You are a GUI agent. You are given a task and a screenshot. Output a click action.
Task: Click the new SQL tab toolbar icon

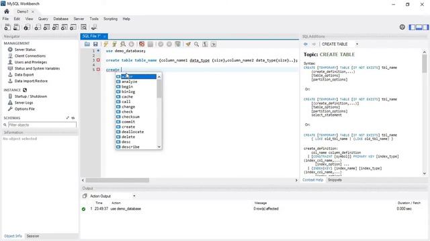[7, 27]
